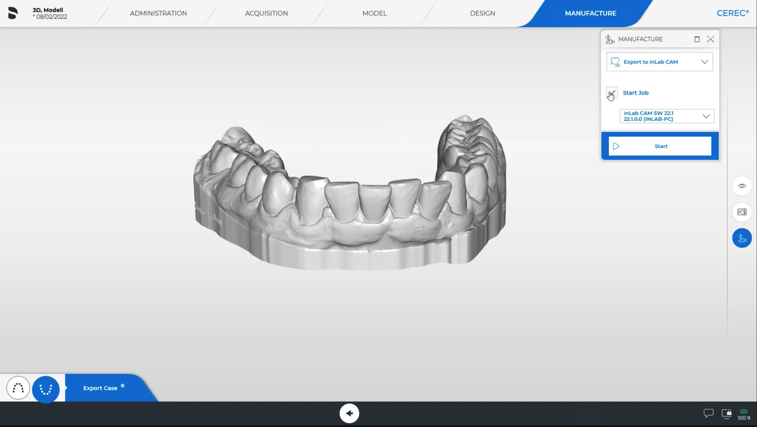Toggle the Start Job checkbox
The image size is (757, 427).
(612, 93)
